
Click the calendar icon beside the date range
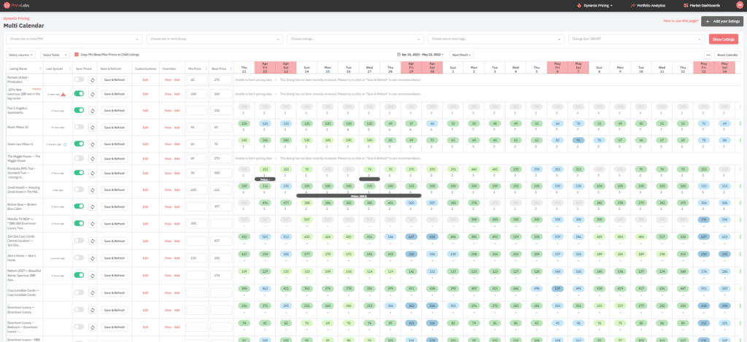[399, 55]
